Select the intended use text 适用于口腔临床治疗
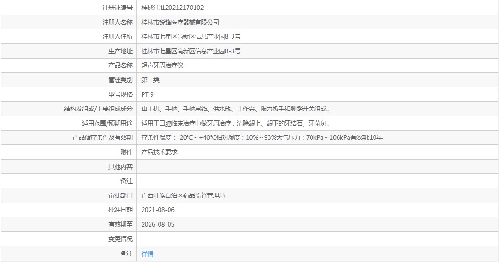 click(x=236, y=123)
